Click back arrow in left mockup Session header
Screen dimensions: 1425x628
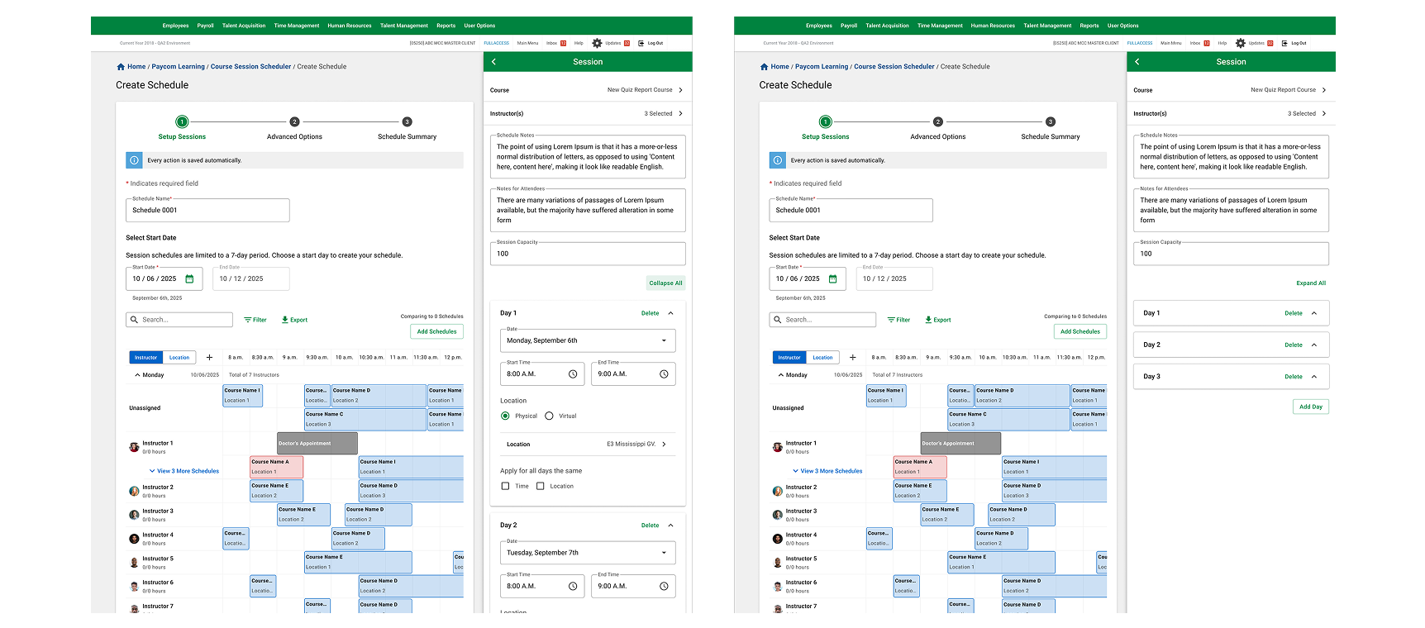coord(494,62)
